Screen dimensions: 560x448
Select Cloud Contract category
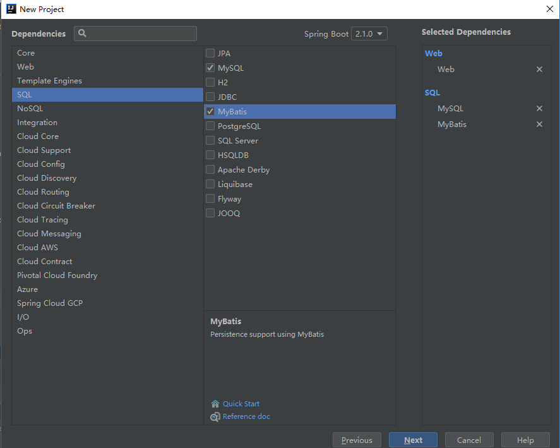(x=107, y=262)
